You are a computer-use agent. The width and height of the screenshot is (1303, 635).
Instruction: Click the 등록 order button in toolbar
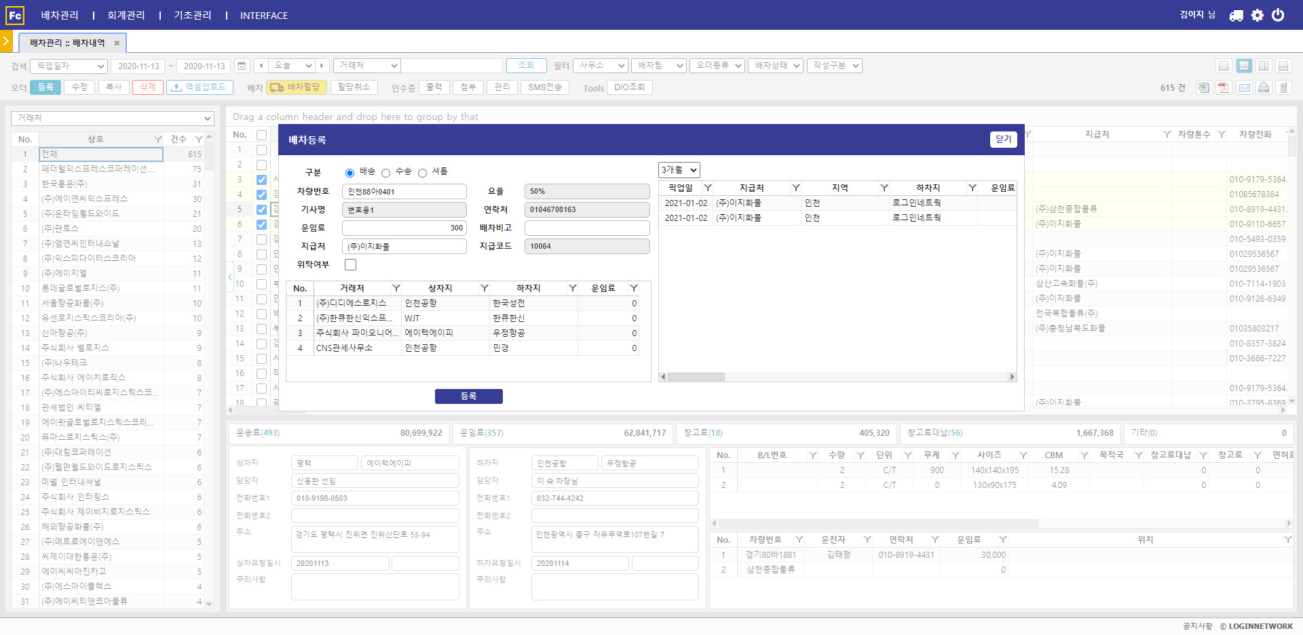(x=45, y=87)
